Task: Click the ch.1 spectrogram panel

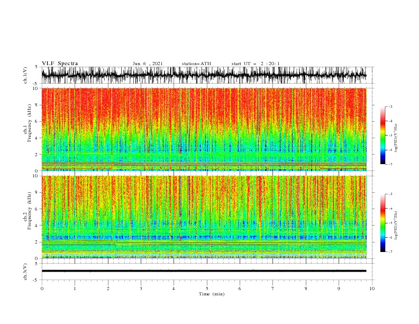Action: pos(204,129)
